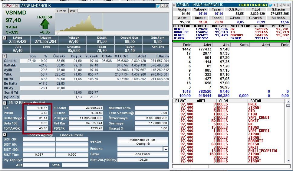
Task: Click the Satis column header in order book
Action: click(x=240, y=45)
